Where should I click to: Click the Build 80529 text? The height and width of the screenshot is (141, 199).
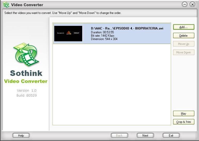pyautogui.click(x=27, y=95)
